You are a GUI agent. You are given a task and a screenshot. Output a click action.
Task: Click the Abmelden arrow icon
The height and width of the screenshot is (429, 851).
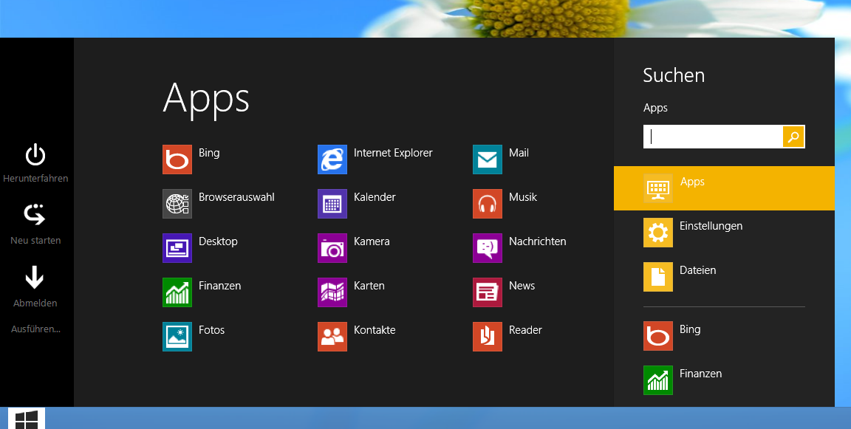point(35,277)
